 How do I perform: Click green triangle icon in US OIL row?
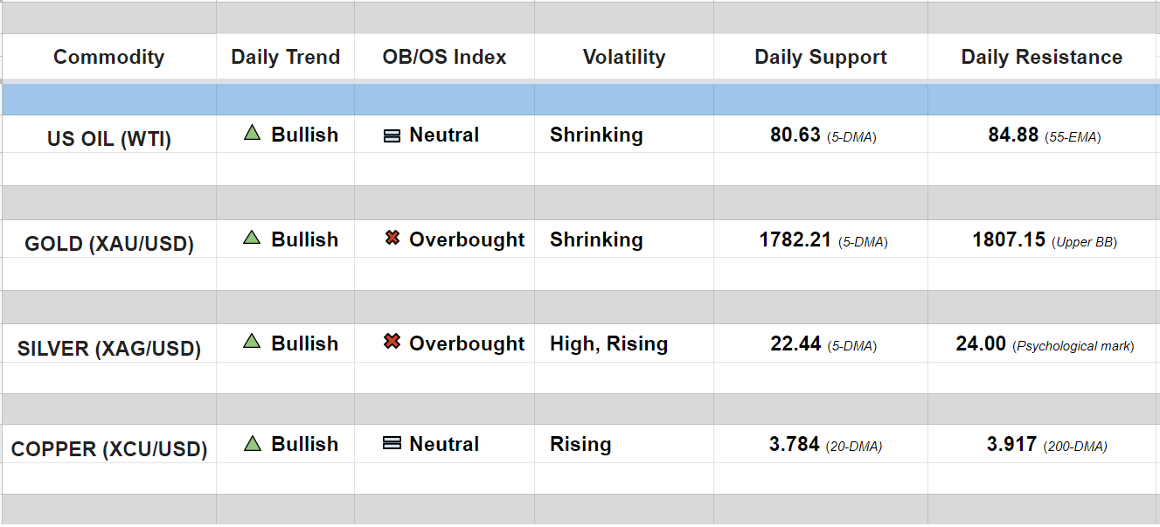point(252,134)
